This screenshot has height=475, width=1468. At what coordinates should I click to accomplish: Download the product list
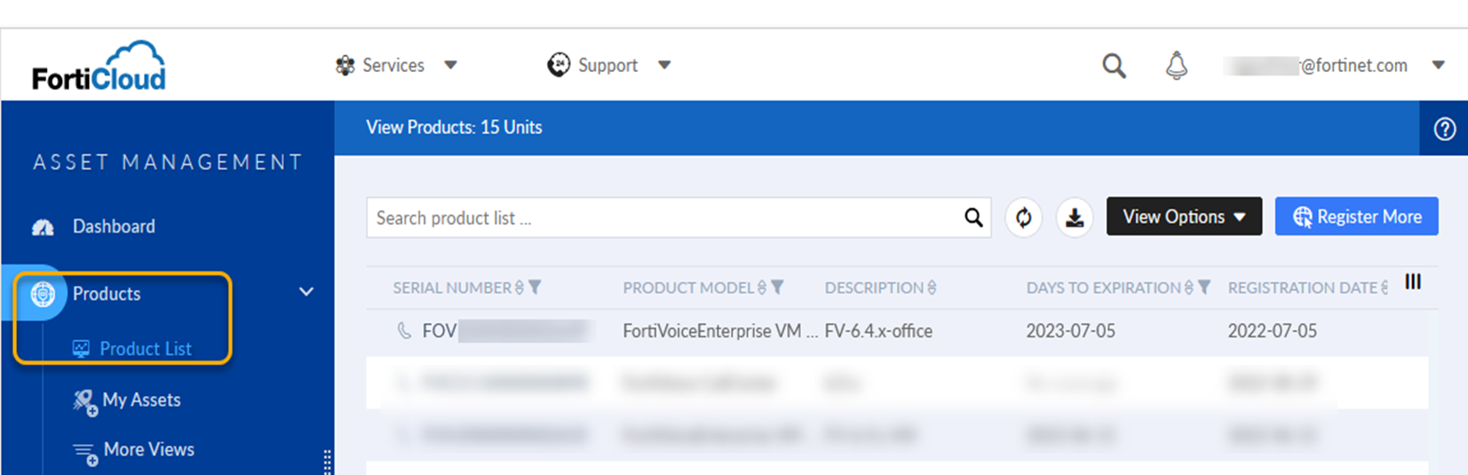[x=1075, y=218]
